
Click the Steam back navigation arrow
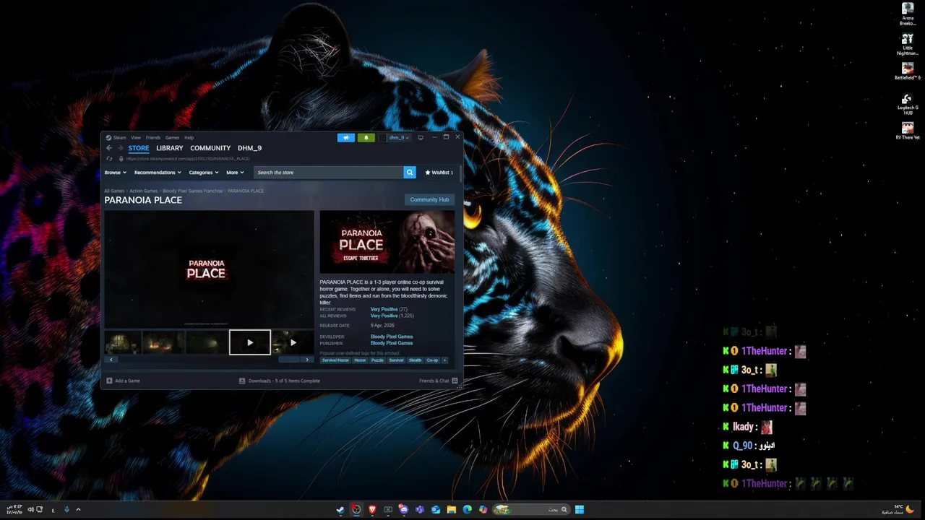tap(109, 148)
